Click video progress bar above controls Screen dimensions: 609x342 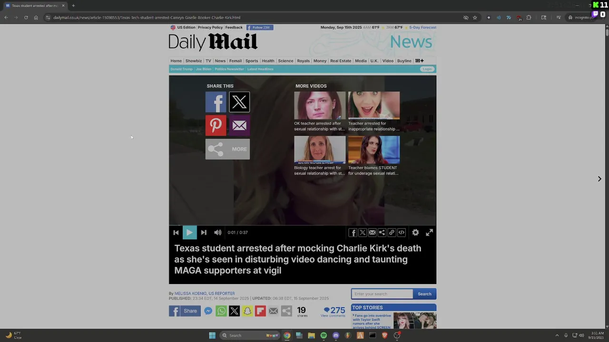tap(303, 225)
